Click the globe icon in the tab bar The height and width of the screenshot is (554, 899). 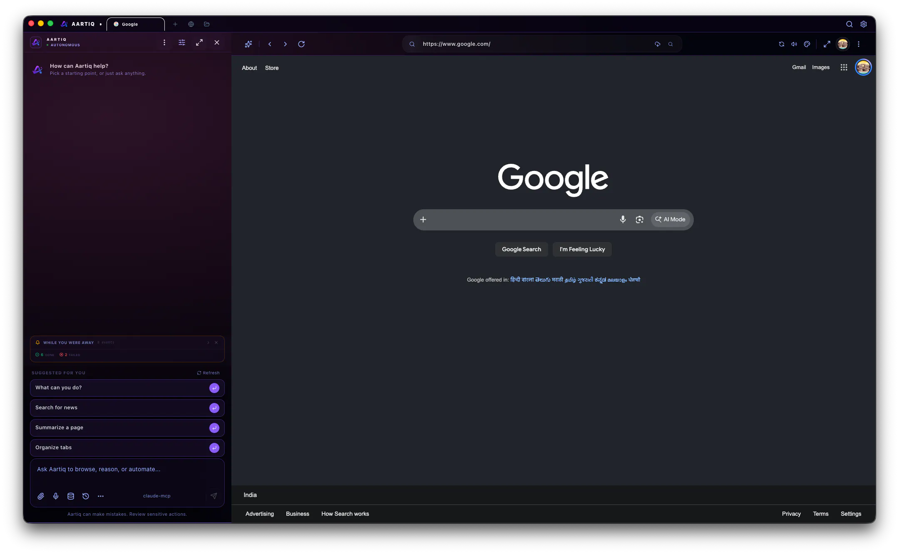tap(191, 24)
